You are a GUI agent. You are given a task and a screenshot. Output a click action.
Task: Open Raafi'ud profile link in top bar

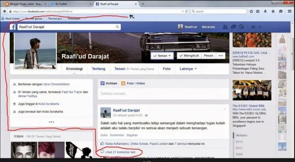click(x=187, y=27)
